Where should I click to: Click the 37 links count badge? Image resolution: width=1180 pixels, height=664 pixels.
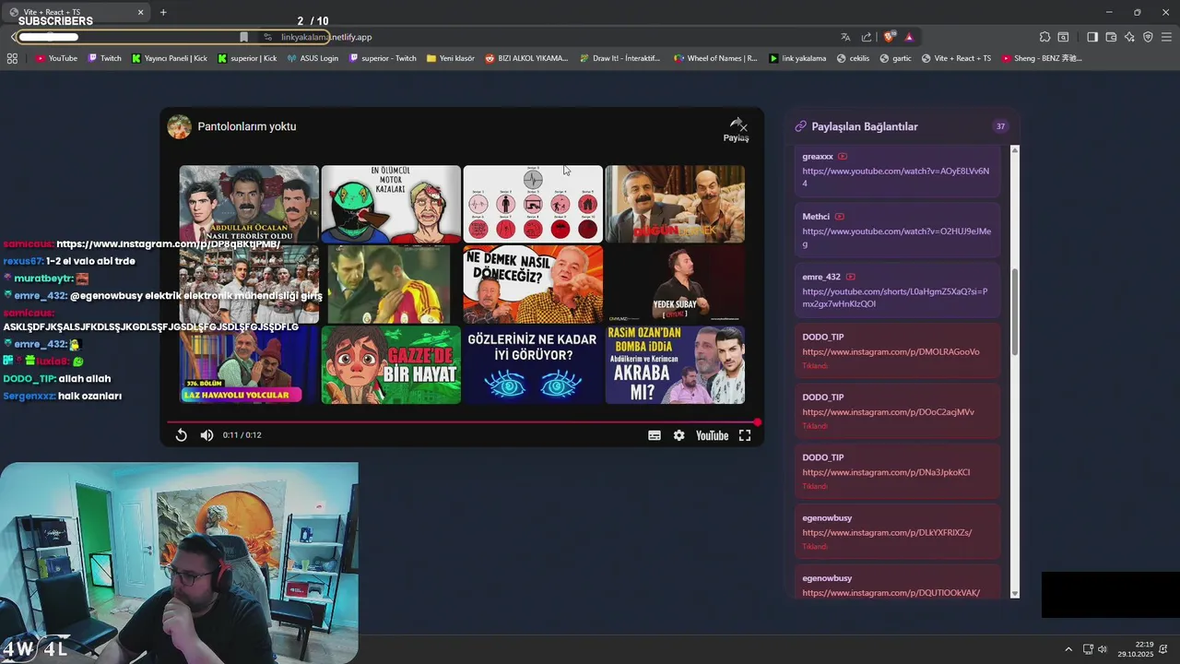click(x=1000, y=126)
